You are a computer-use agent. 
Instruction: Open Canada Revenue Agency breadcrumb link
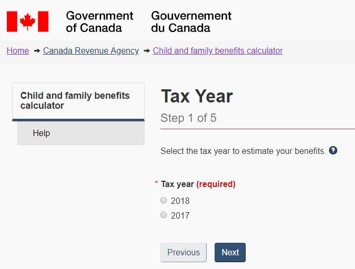click(x=91, y=50)
